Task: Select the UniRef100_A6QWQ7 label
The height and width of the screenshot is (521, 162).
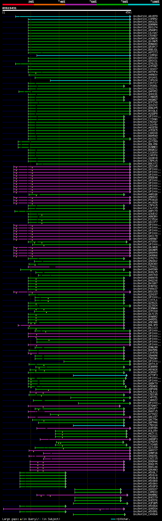Action: [x=145, y=100]
